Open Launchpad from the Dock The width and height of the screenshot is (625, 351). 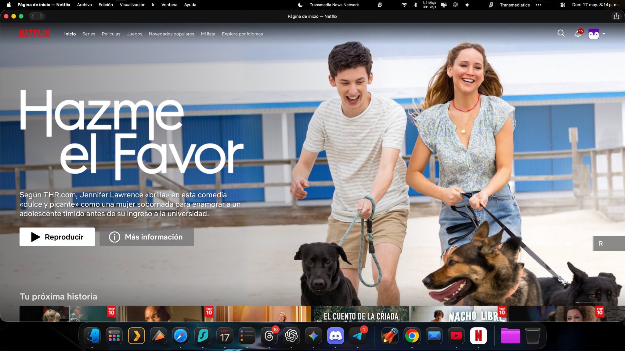pyautogui.click(x=114, y=336)
